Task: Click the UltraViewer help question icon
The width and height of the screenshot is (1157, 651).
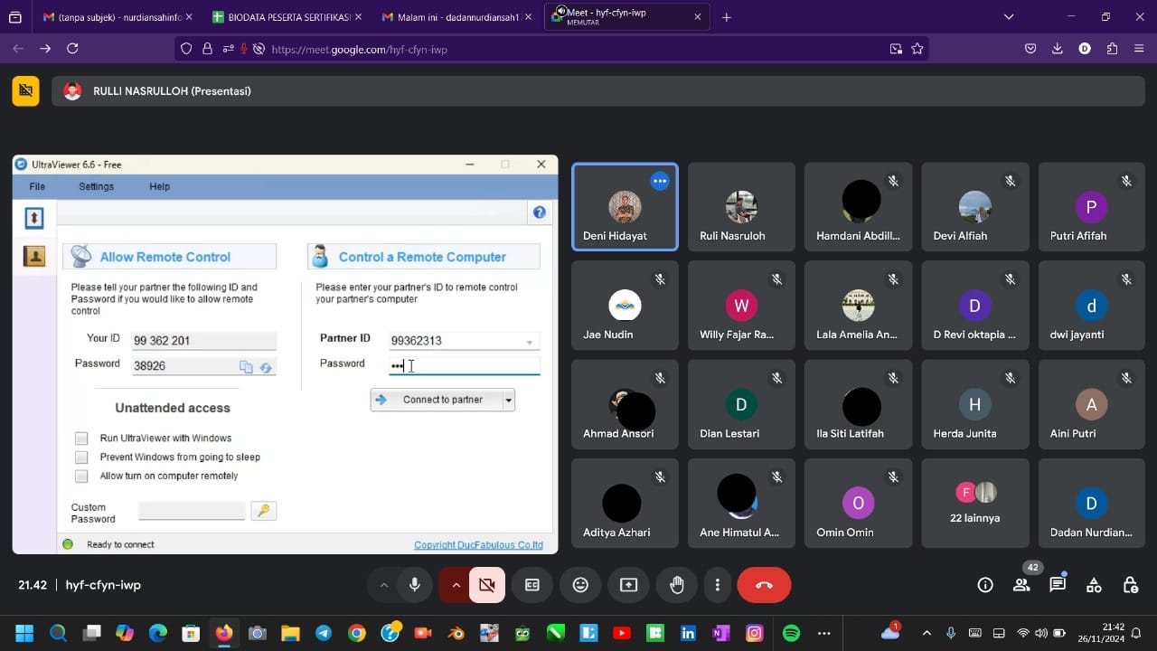Action: click(540, 212)
